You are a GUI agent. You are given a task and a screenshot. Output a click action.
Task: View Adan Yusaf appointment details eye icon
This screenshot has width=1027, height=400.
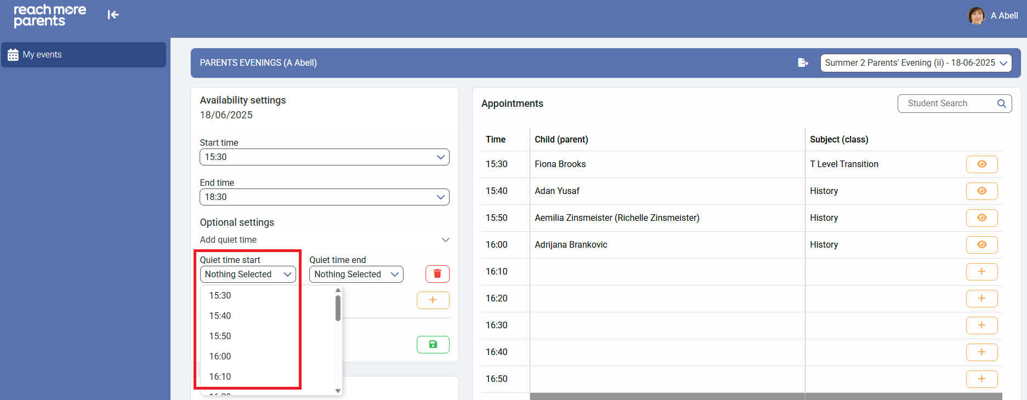tap(981, 191)
